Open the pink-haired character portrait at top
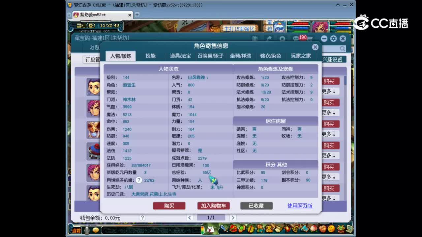This screenshot has width=422, height=237. coord(320,26)
